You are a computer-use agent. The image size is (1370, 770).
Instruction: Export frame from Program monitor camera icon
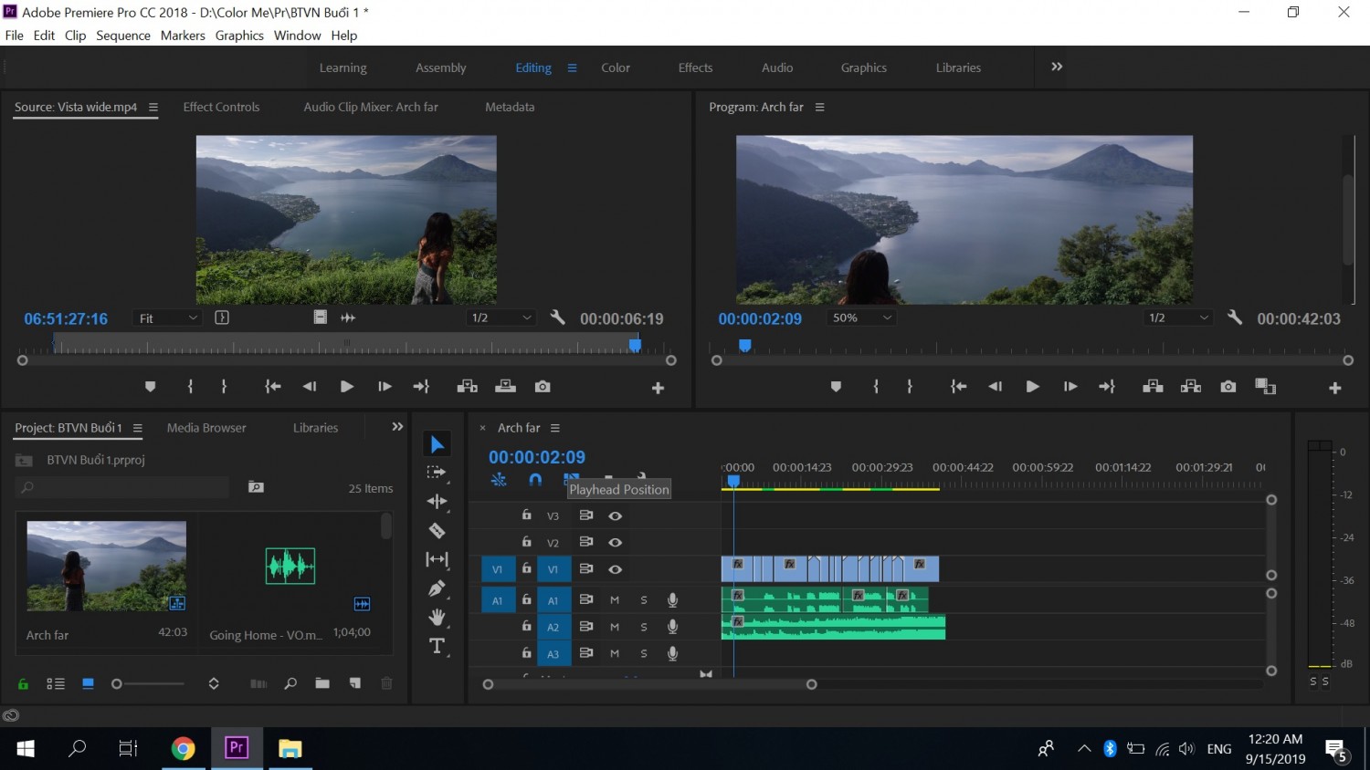[x=1228, y=387]
